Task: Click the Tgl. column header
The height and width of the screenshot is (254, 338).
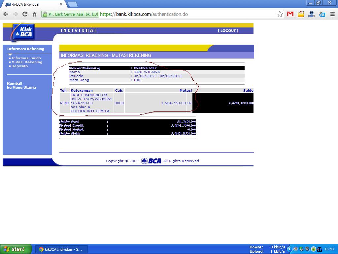Action: 63,91
